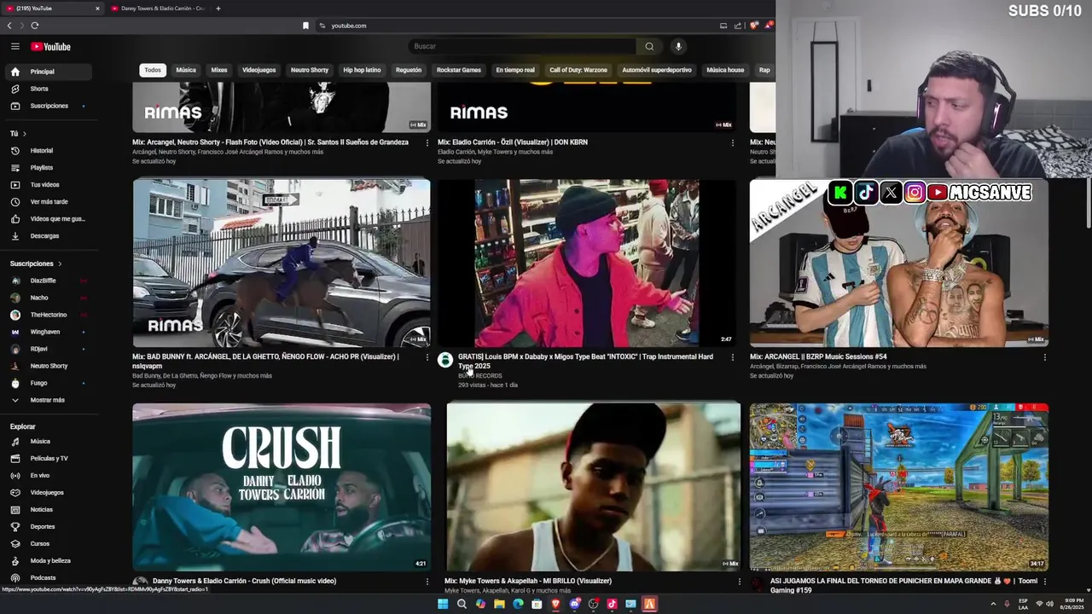Select the Reguetón filter chip

409,70
